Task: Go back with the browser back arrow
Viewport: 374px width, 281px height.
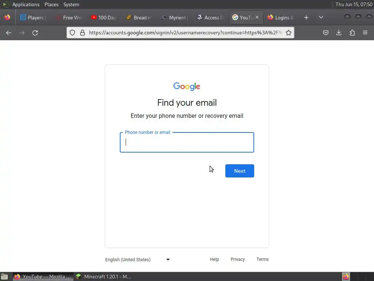Action: 9,33
